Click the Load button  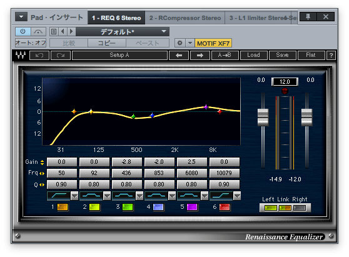(x=253, y=55)
